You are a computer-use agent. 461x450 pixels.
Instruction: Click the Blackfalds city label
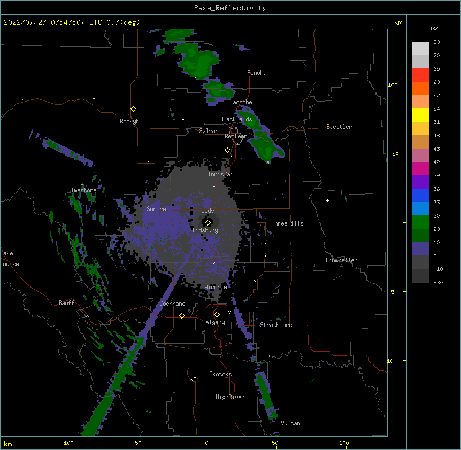point(236,119)
